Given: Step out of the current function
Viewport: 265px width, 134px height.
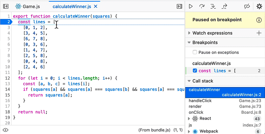Looking at the screenshot, I should 224,6.
